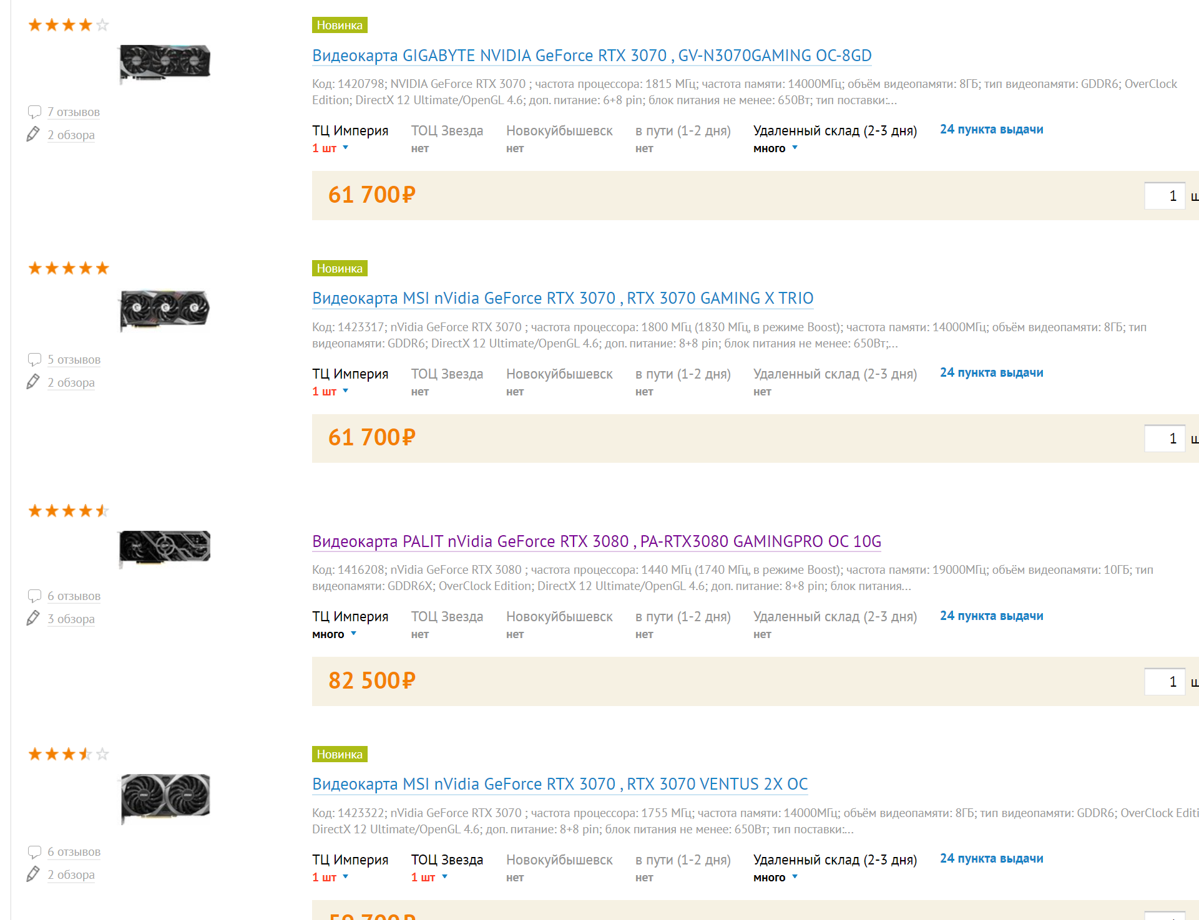Viewport: 1199px width, 920px height.
Task: Click the speech bubble icon for the PALIT RTX 3080 reviews
Action: [x=34, y=596]
